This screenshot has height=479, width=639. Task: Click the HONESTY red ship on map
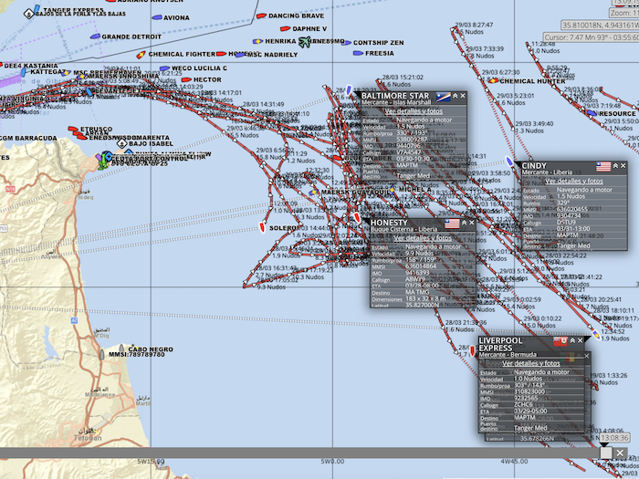[x=357, y=217]
